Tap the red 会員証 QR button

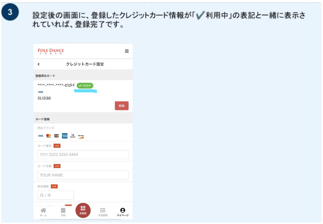pyautogui.click(x=83, y=210)
